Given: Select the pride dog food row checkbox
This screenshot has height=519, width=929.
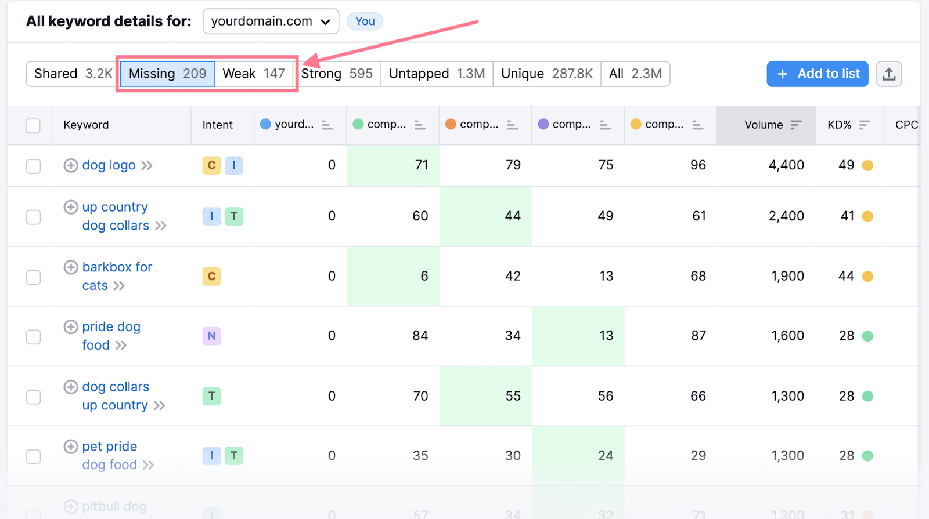Looking at the screenshot, I should click(33, 337).
